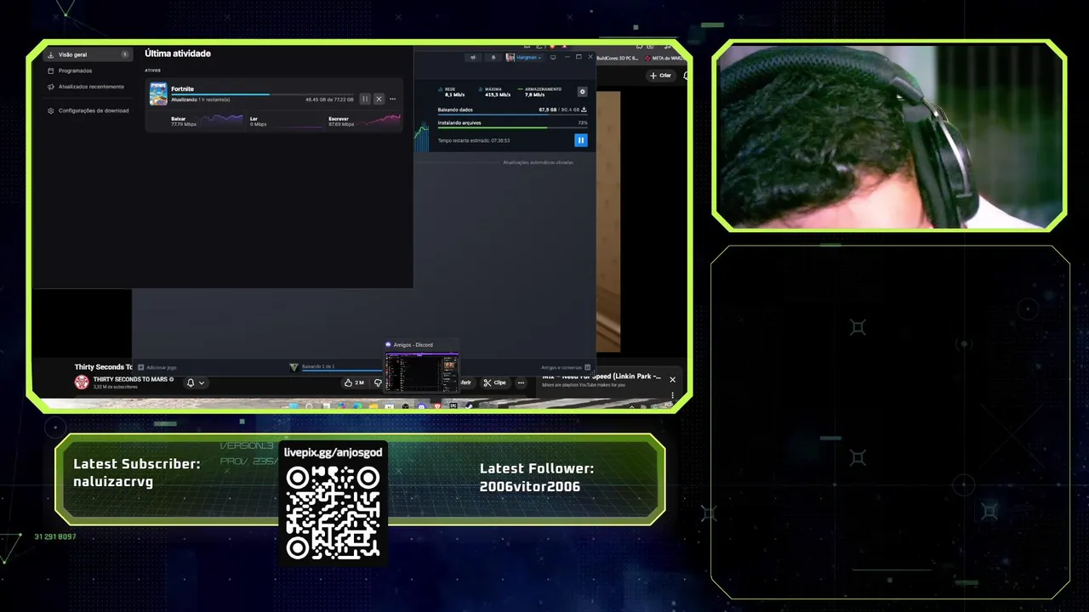The width and height of the screenshot is (1089, 612).
Task: Open the META do WARZONE bookmark
Action: (x=665, y=58)
